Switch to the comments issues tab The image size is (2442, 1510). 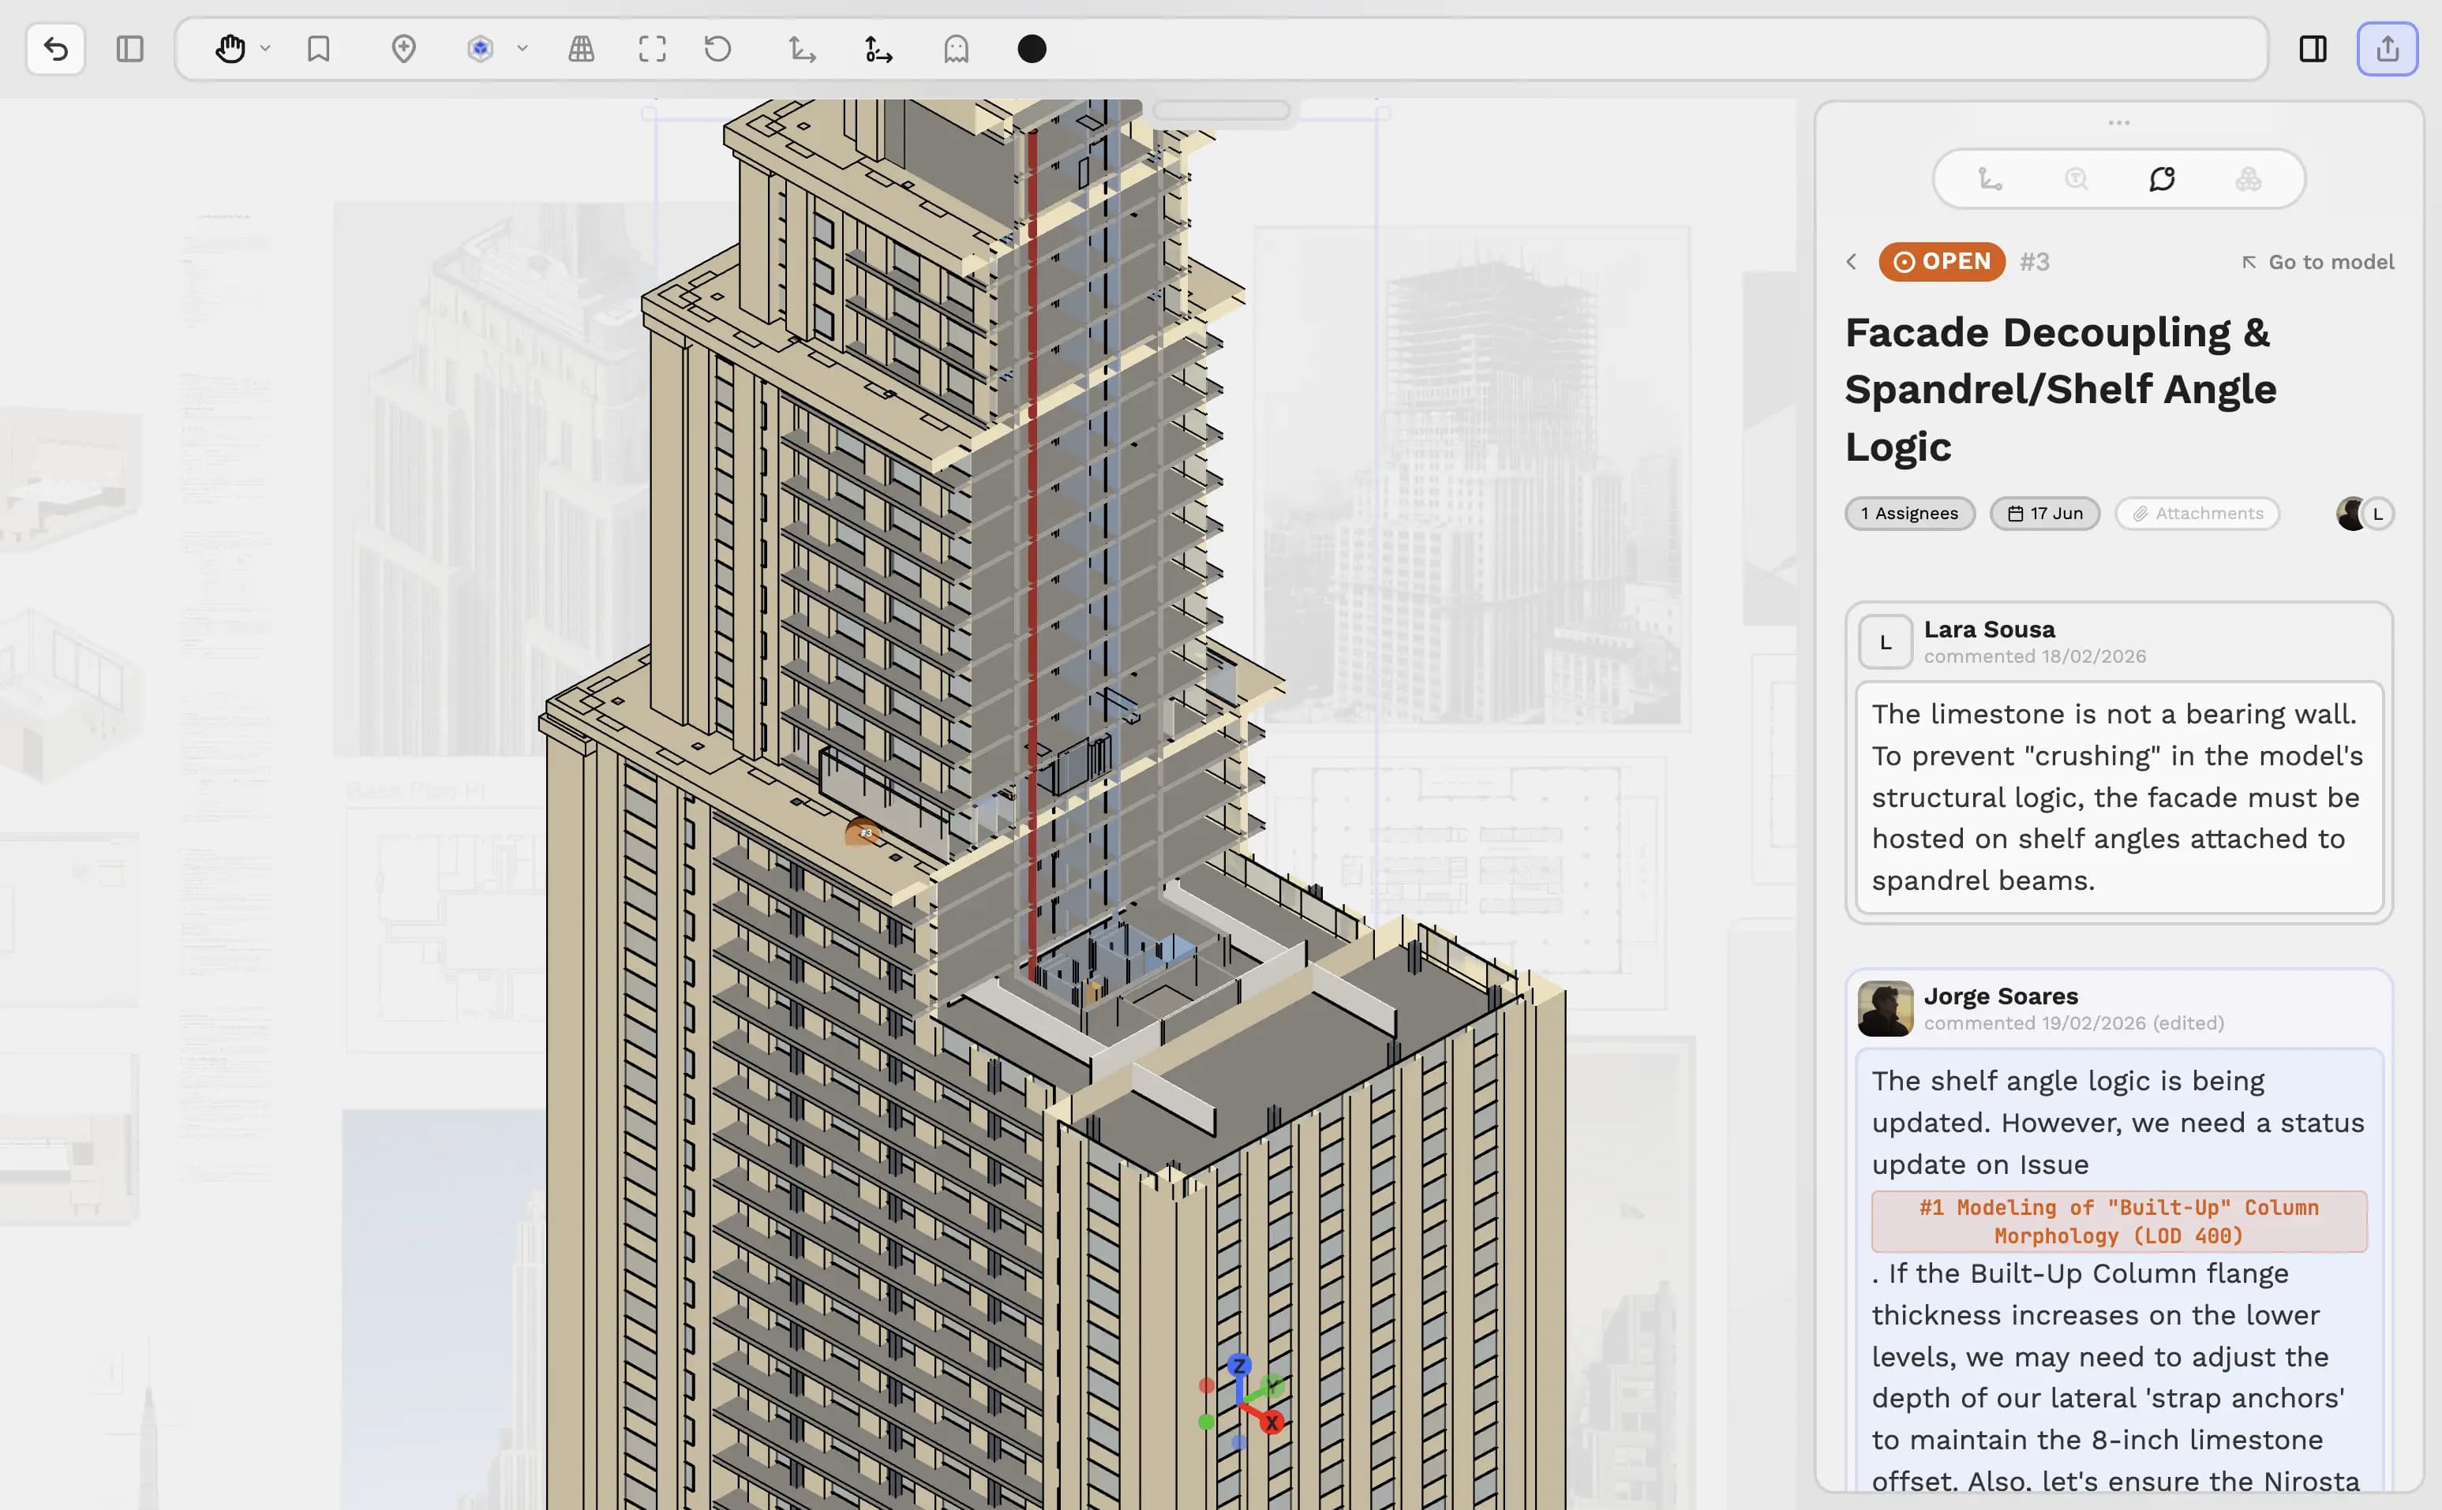[x=2163, y=179]
